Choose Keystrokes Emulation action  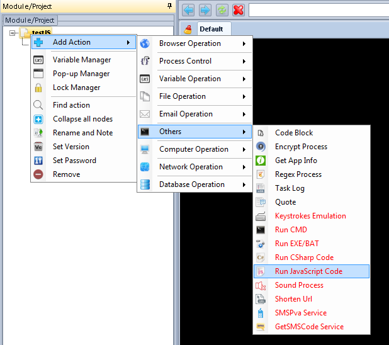tap(310, 216)
